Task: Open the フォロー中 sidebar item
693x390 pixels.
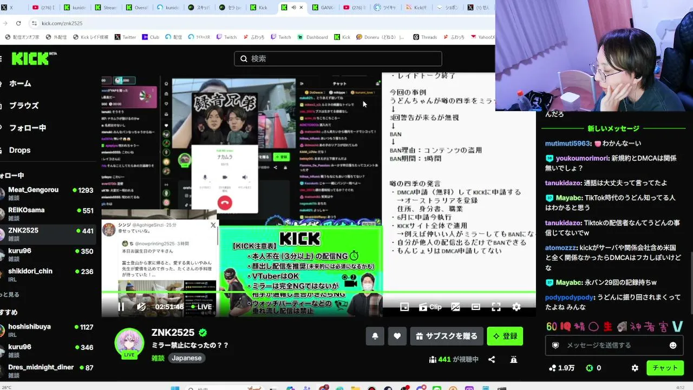Action: 28,128
